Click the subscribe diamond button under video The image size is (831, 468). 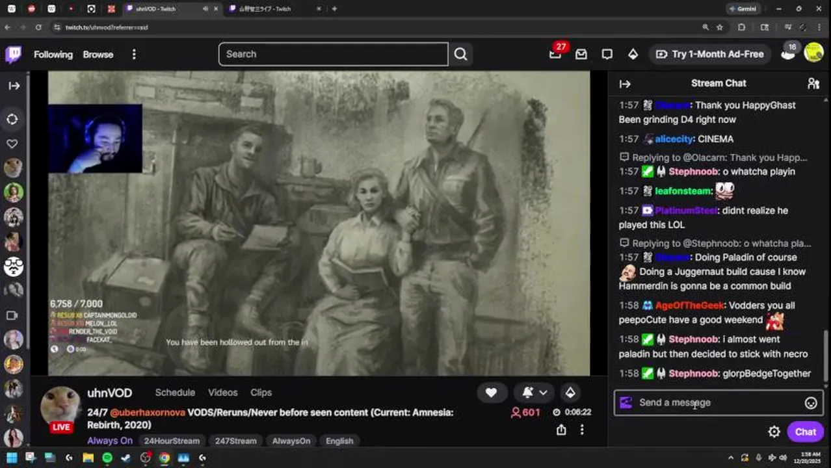pos(570,393)
